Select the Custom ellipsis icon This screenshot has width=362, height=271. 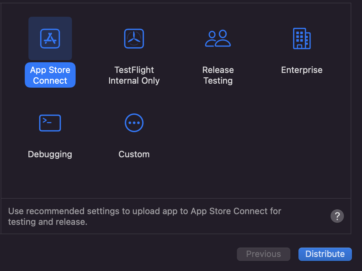click(x=134, y=123)
